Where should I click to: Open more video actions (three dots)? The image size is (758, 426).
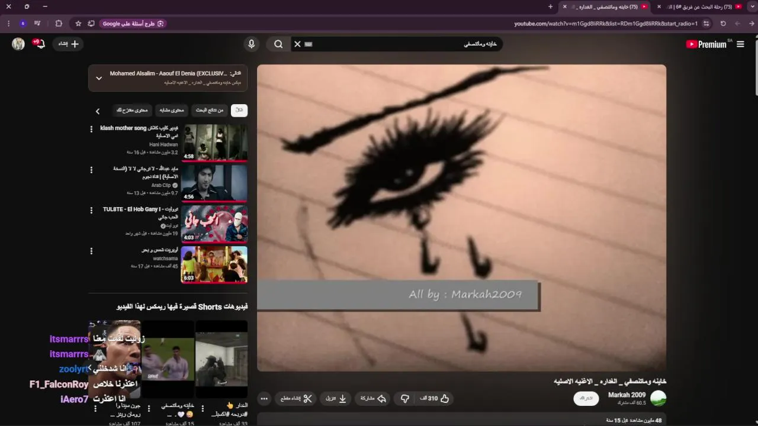[x=265, y=398]
